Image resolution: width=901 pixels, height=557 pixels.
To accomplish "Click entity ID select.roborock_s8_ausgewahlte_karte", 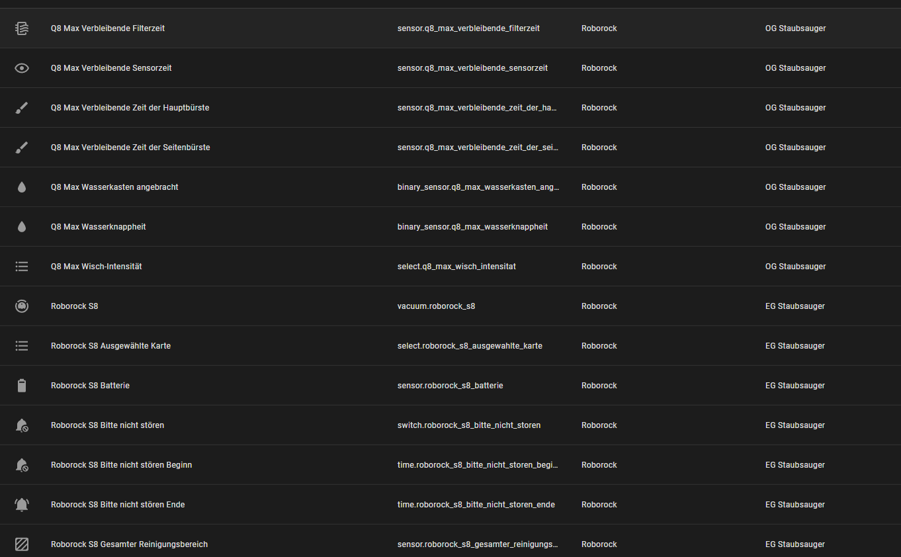I will tap(470, 346).
